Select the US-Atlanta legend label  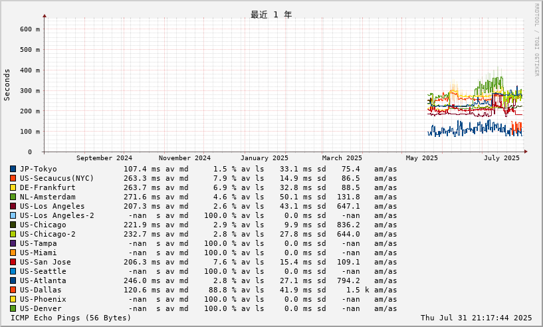click(43, 280)
